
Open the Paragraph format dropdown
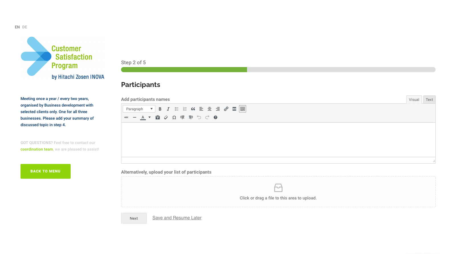pos(139,109)
